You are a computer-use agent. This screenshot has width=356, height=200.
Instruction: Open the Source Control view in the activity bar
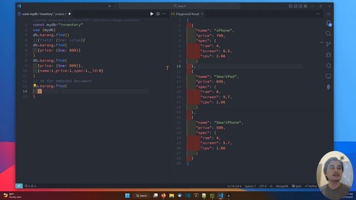[328, 44]
